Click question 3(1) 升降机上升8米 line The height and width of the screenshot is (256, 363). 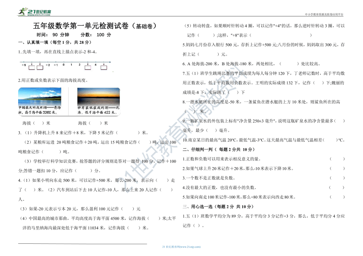point(83,133)
